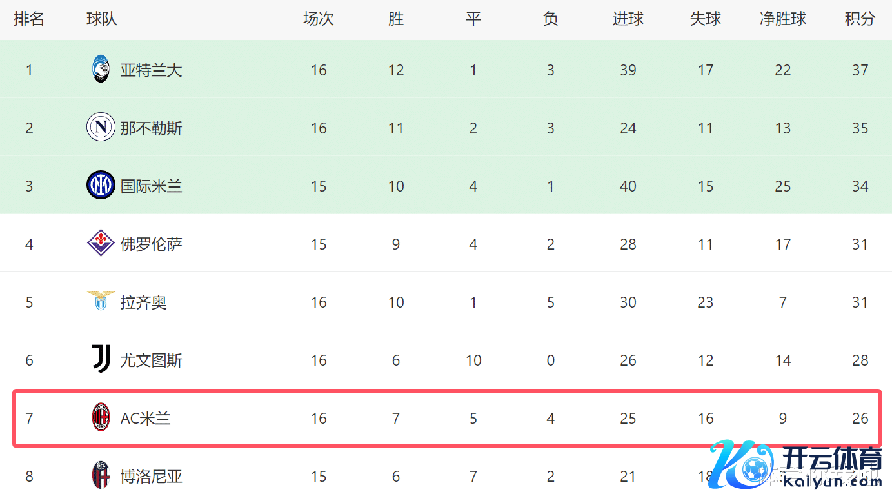
Task: Click the 开云体育 kaiyun.com watermark logo
Action: [797, 466]
